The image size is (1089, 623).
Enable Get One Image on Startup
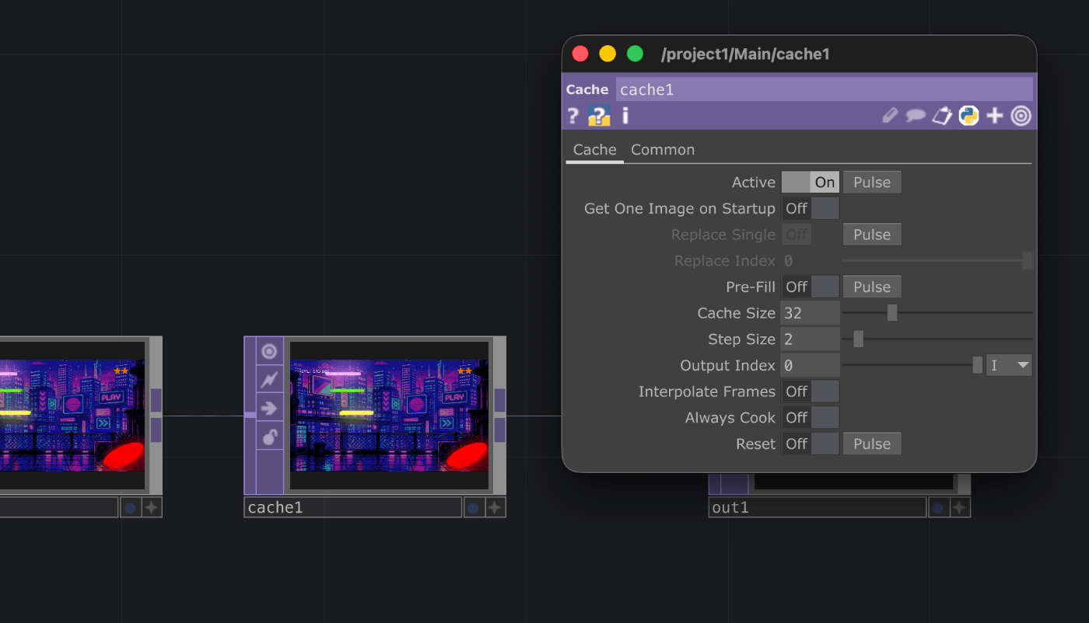pos(810,208)
